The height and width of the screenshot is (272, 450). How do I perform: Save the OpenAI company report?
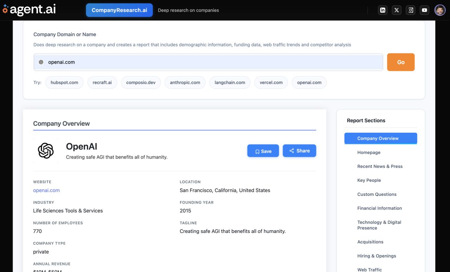click(263, 151)
